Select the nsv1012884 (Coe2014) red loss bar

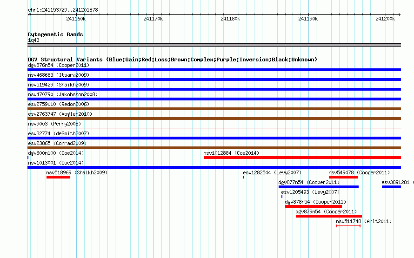(302, 158)
